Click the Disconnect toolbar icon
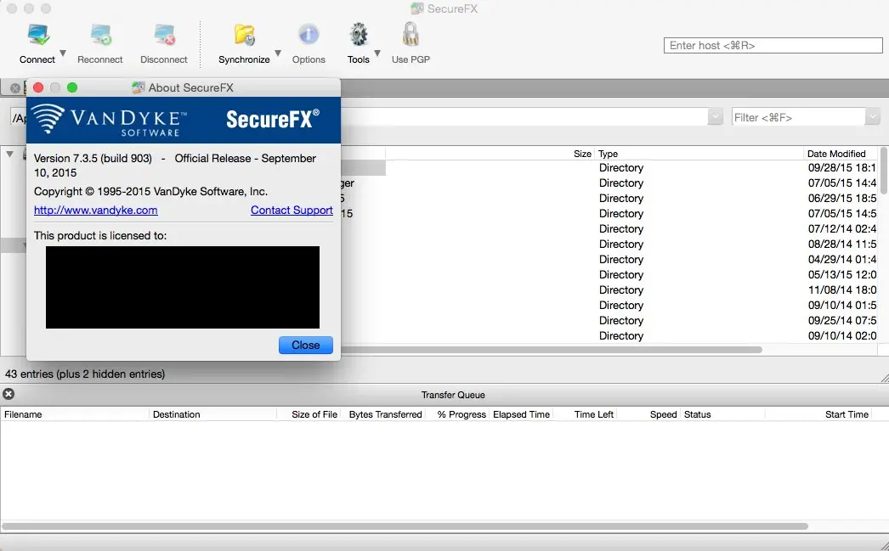Viewport: 889px width, 551px height. (x=164, y=35)
